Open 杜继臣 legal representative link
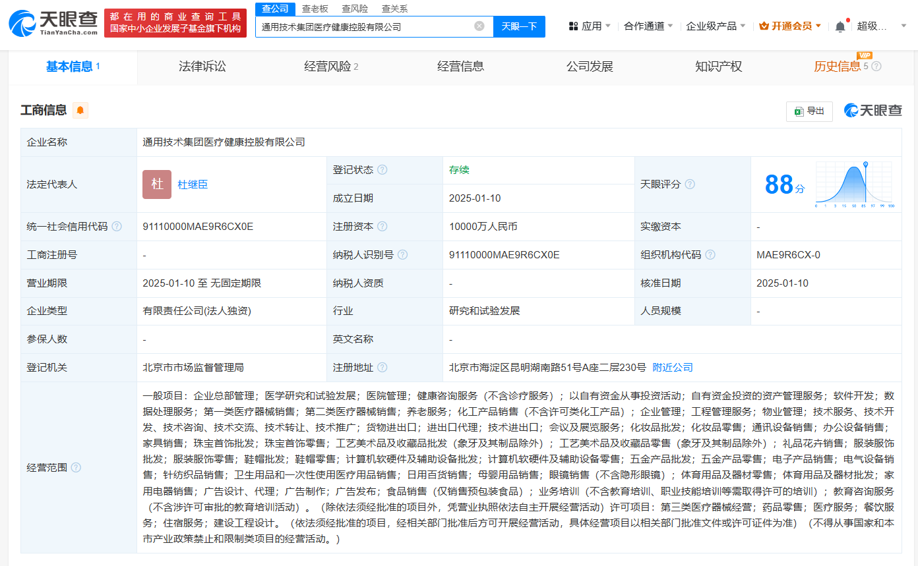The height and width of the screenshot is (566, 918). (193, 184)
